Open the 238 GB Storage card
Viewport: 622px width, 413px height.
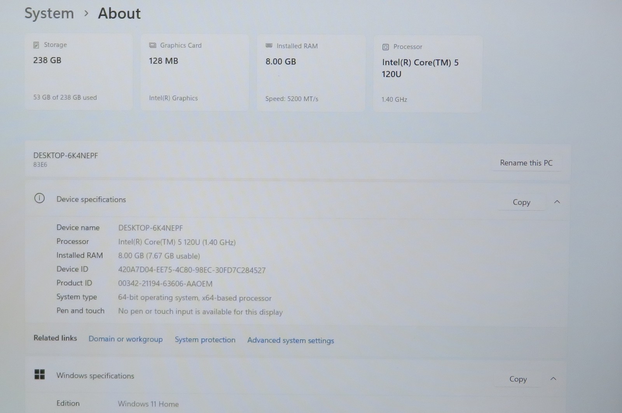pyautogui.click(x=79, y=72)
